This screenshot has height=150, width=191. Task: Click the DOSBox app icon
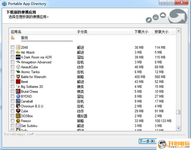click(18, 116)
